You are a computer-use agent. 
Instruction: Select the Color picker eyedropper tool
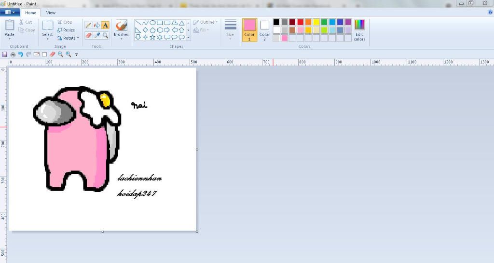[x=97, y=35]
